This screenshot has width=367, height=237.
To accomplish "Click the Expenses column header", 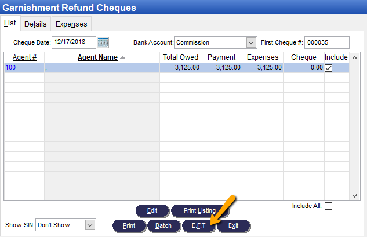I will tap(263, 57).
